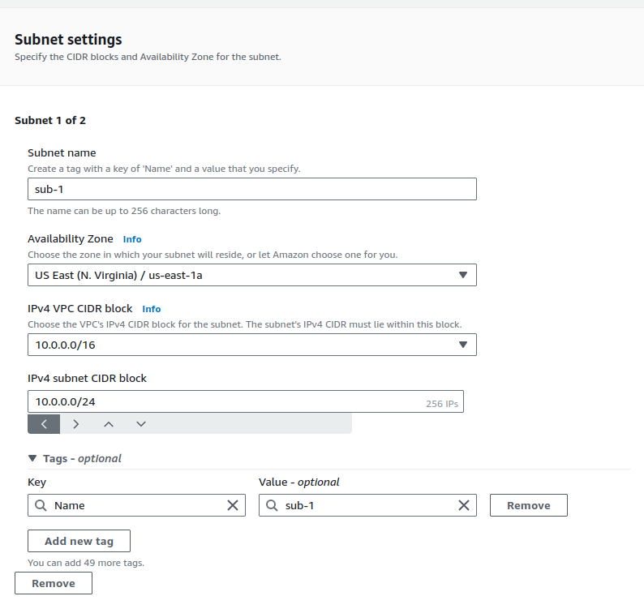644x609 pixels.
Task: Open Info link next to IPv4 VPC CIDR block
Action: 152,309
